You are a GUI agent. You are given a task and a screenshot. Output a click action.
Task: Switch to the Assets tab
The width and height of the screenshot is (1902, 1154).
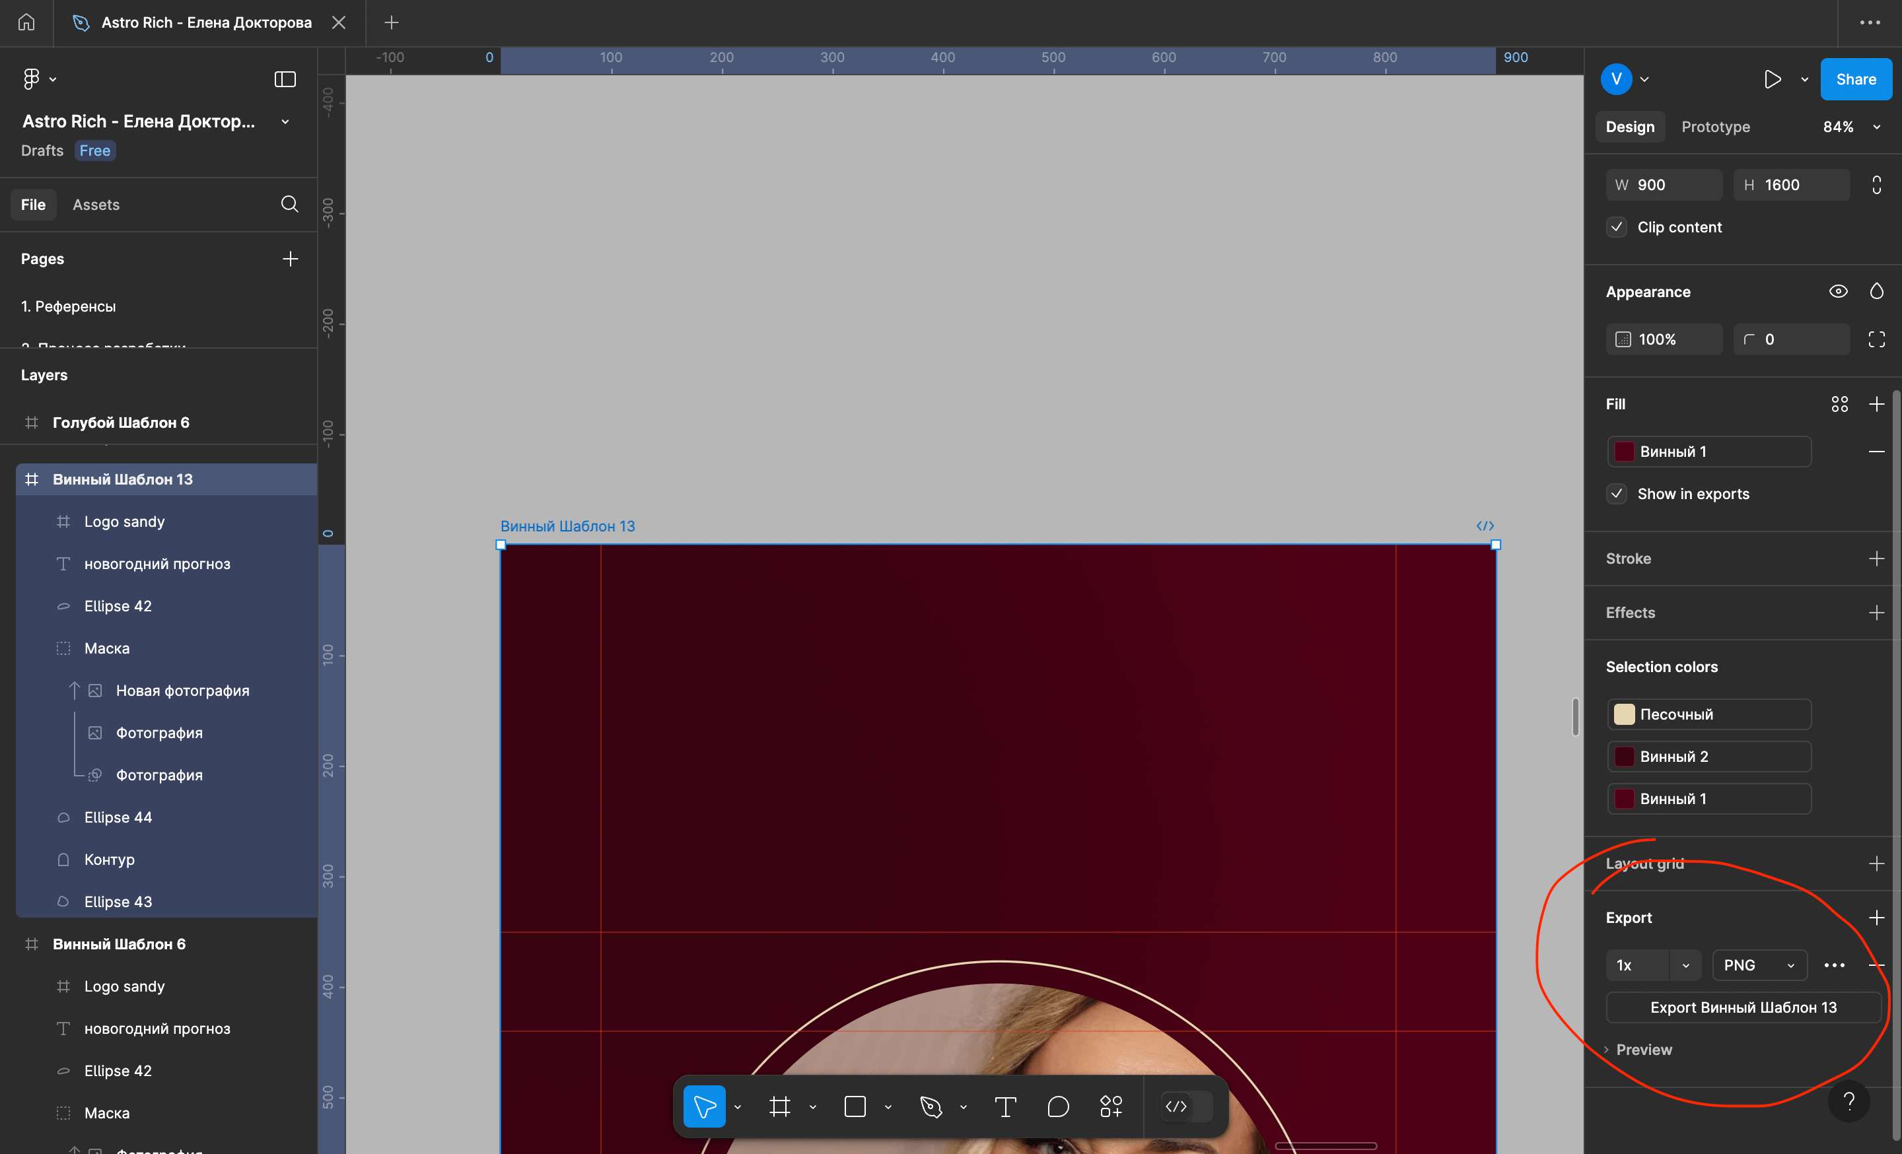tap(96, 205)
